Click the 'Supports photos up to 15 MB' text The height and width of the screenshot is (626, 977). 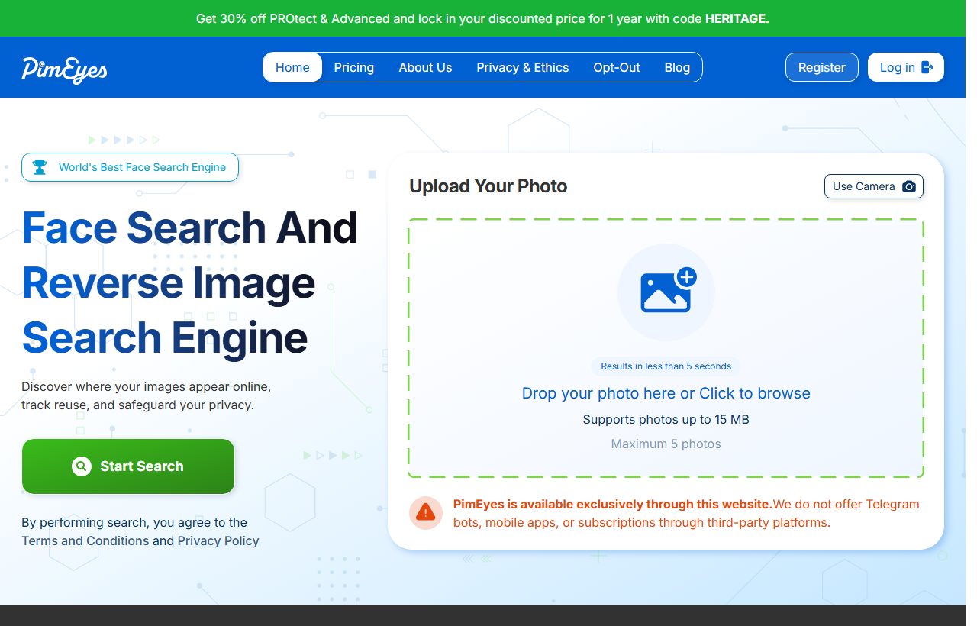666,419
